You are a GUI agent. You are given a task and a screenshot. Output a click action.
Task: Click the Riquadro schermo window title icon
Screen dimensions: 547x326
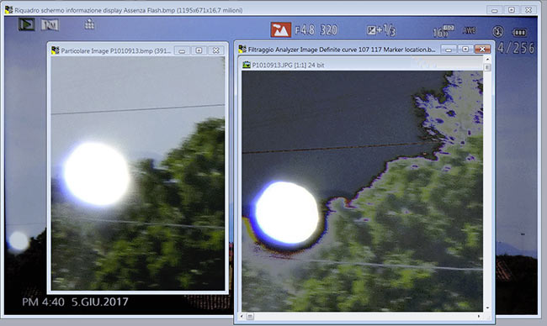pos(8,10)
